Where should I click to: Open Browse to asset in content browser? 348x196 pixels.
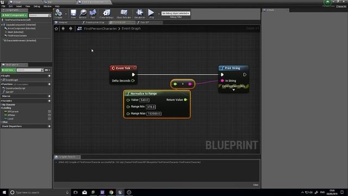pos(83,14)
